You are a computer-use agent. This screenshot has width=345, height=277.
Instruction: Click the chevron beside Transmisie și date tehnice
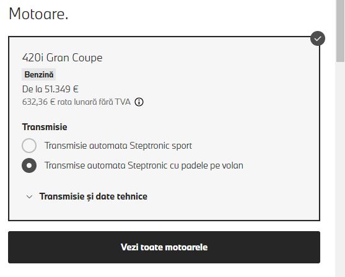point(29,196)
